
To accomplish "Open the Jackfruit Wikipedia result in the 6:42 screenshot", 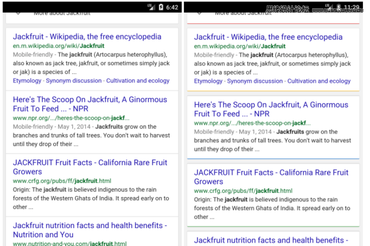I will 87,36.
